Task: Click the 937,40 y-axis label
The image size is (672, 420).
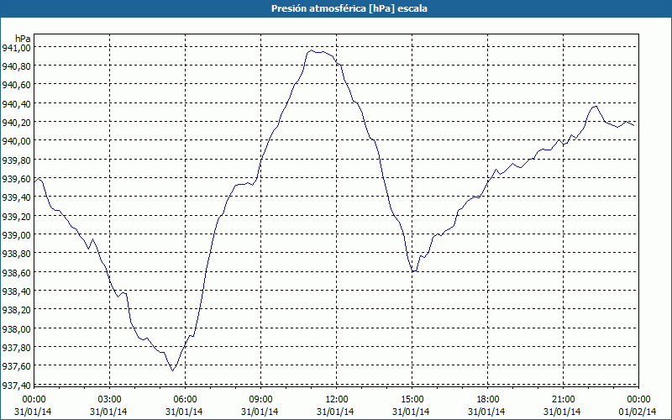Action: 16,385
